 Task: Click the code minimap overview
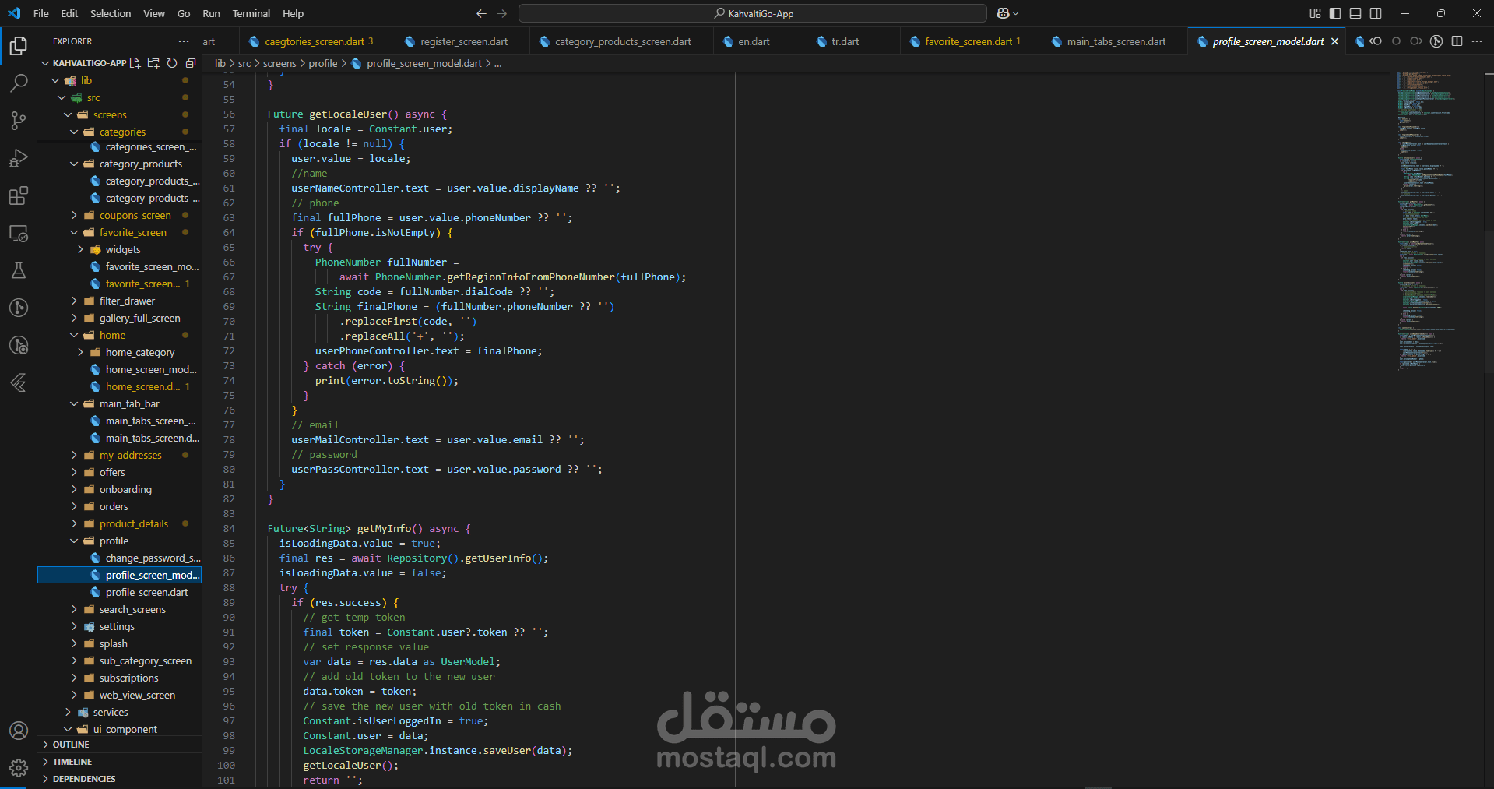point(1440,222)
